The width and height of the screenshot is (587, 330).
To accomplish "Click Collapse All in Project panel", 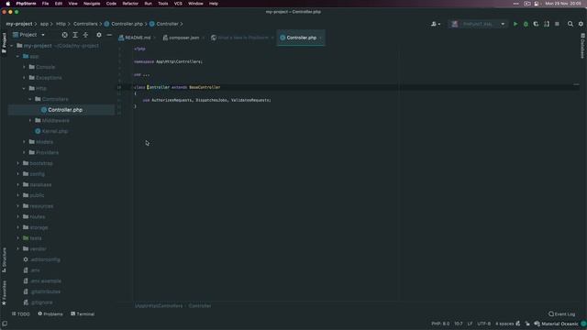I will 85,35.
